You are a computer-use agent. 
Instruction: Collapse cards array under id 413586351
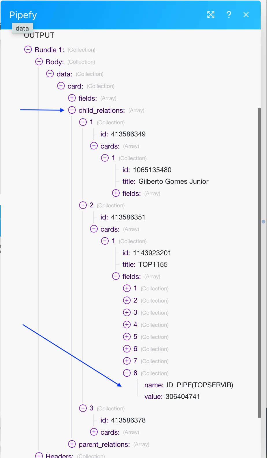[x=94, y=229]
